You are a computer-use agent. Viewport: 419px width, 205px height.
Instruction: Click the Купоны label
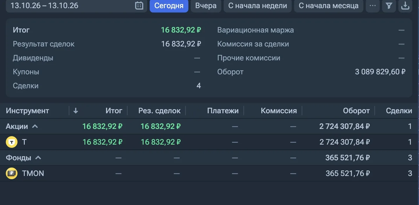26,72
